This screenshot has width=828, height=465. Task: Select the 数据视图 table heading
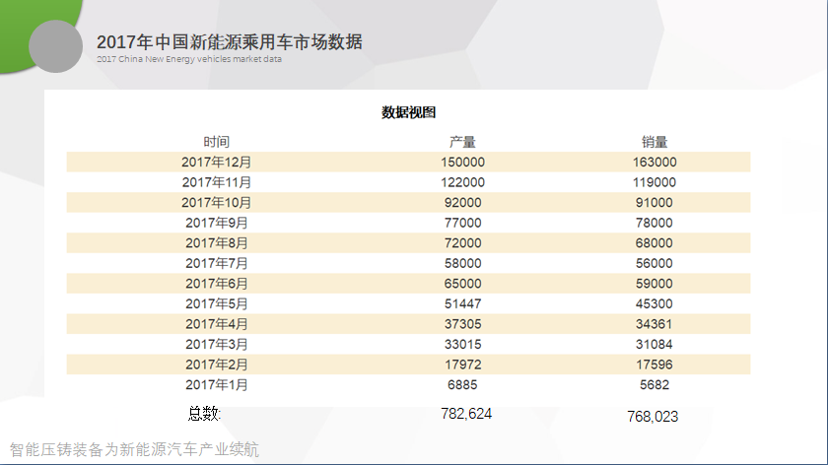pyautogui.click(x=408, y=112)
